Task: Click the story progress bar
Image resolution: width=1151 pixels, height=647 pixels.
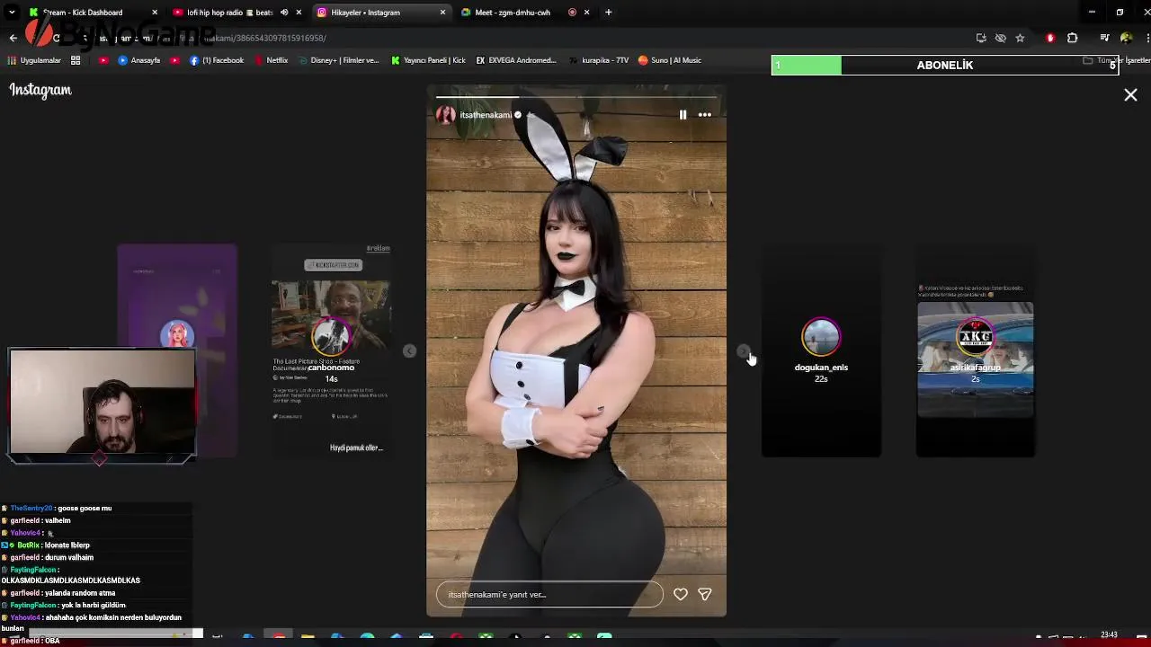Action: [575, 96]
